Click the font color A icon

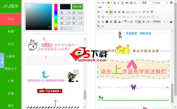click(103, 3)
